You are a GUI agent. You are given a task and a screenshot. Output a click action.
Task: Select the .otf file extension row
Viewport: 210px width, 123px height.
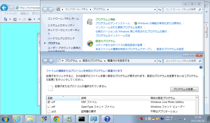120,107
